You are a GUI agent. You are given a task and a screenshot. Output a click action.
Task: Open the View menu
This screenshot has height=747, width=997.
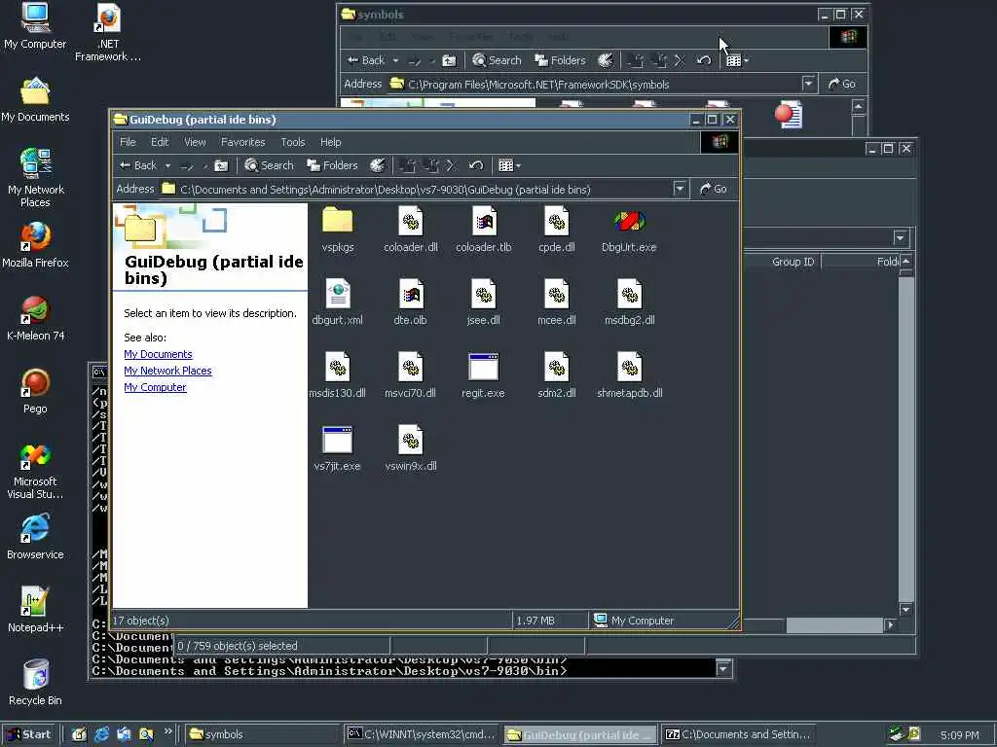point(195,142)
